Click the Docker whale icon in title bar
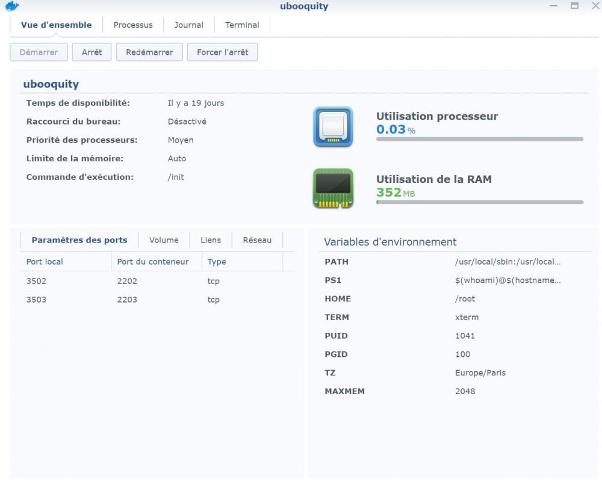The height and width of the screenshot is (488, 602). (11, 6)
